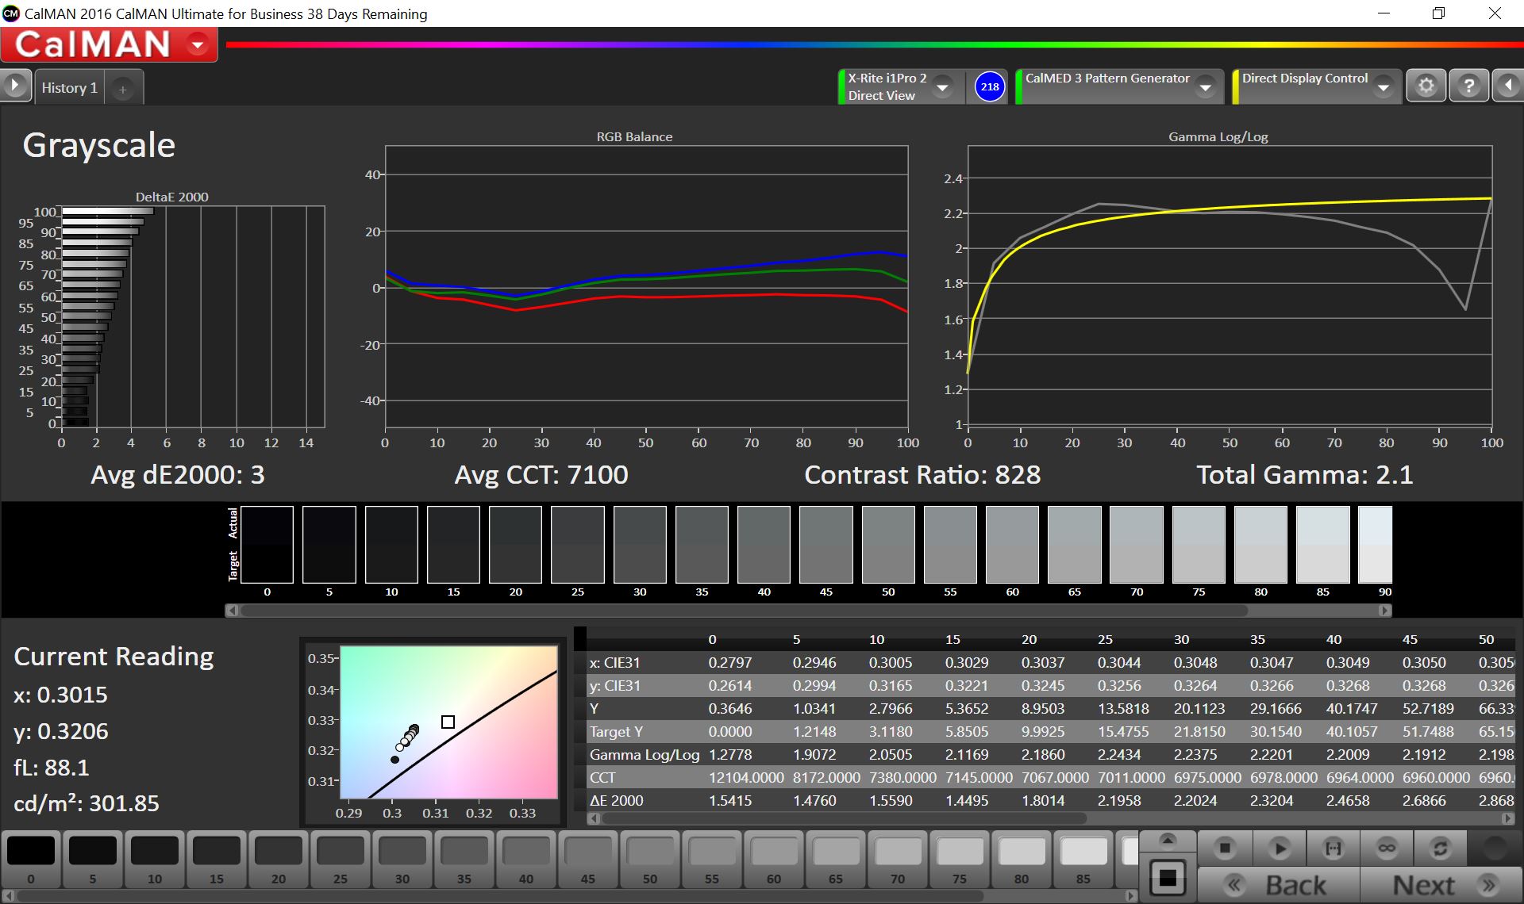Open the CalMAN main menu
The width and height of the screenshot is (1524, 904).
point(198,45)
